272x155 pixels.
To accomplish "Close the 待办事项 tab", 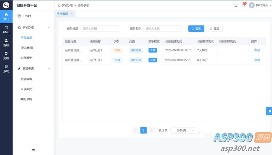I will tap(72, 14).
